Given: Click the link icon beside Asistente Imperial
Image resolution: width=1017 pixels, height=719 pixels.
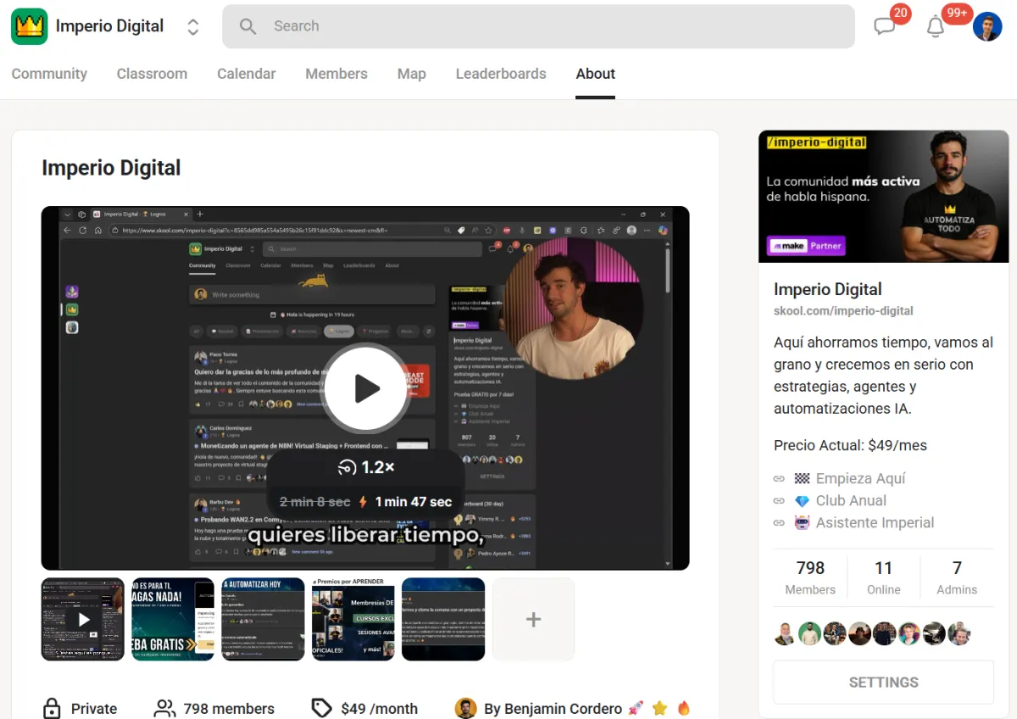Looking at the screenshot, I should 780,522.
